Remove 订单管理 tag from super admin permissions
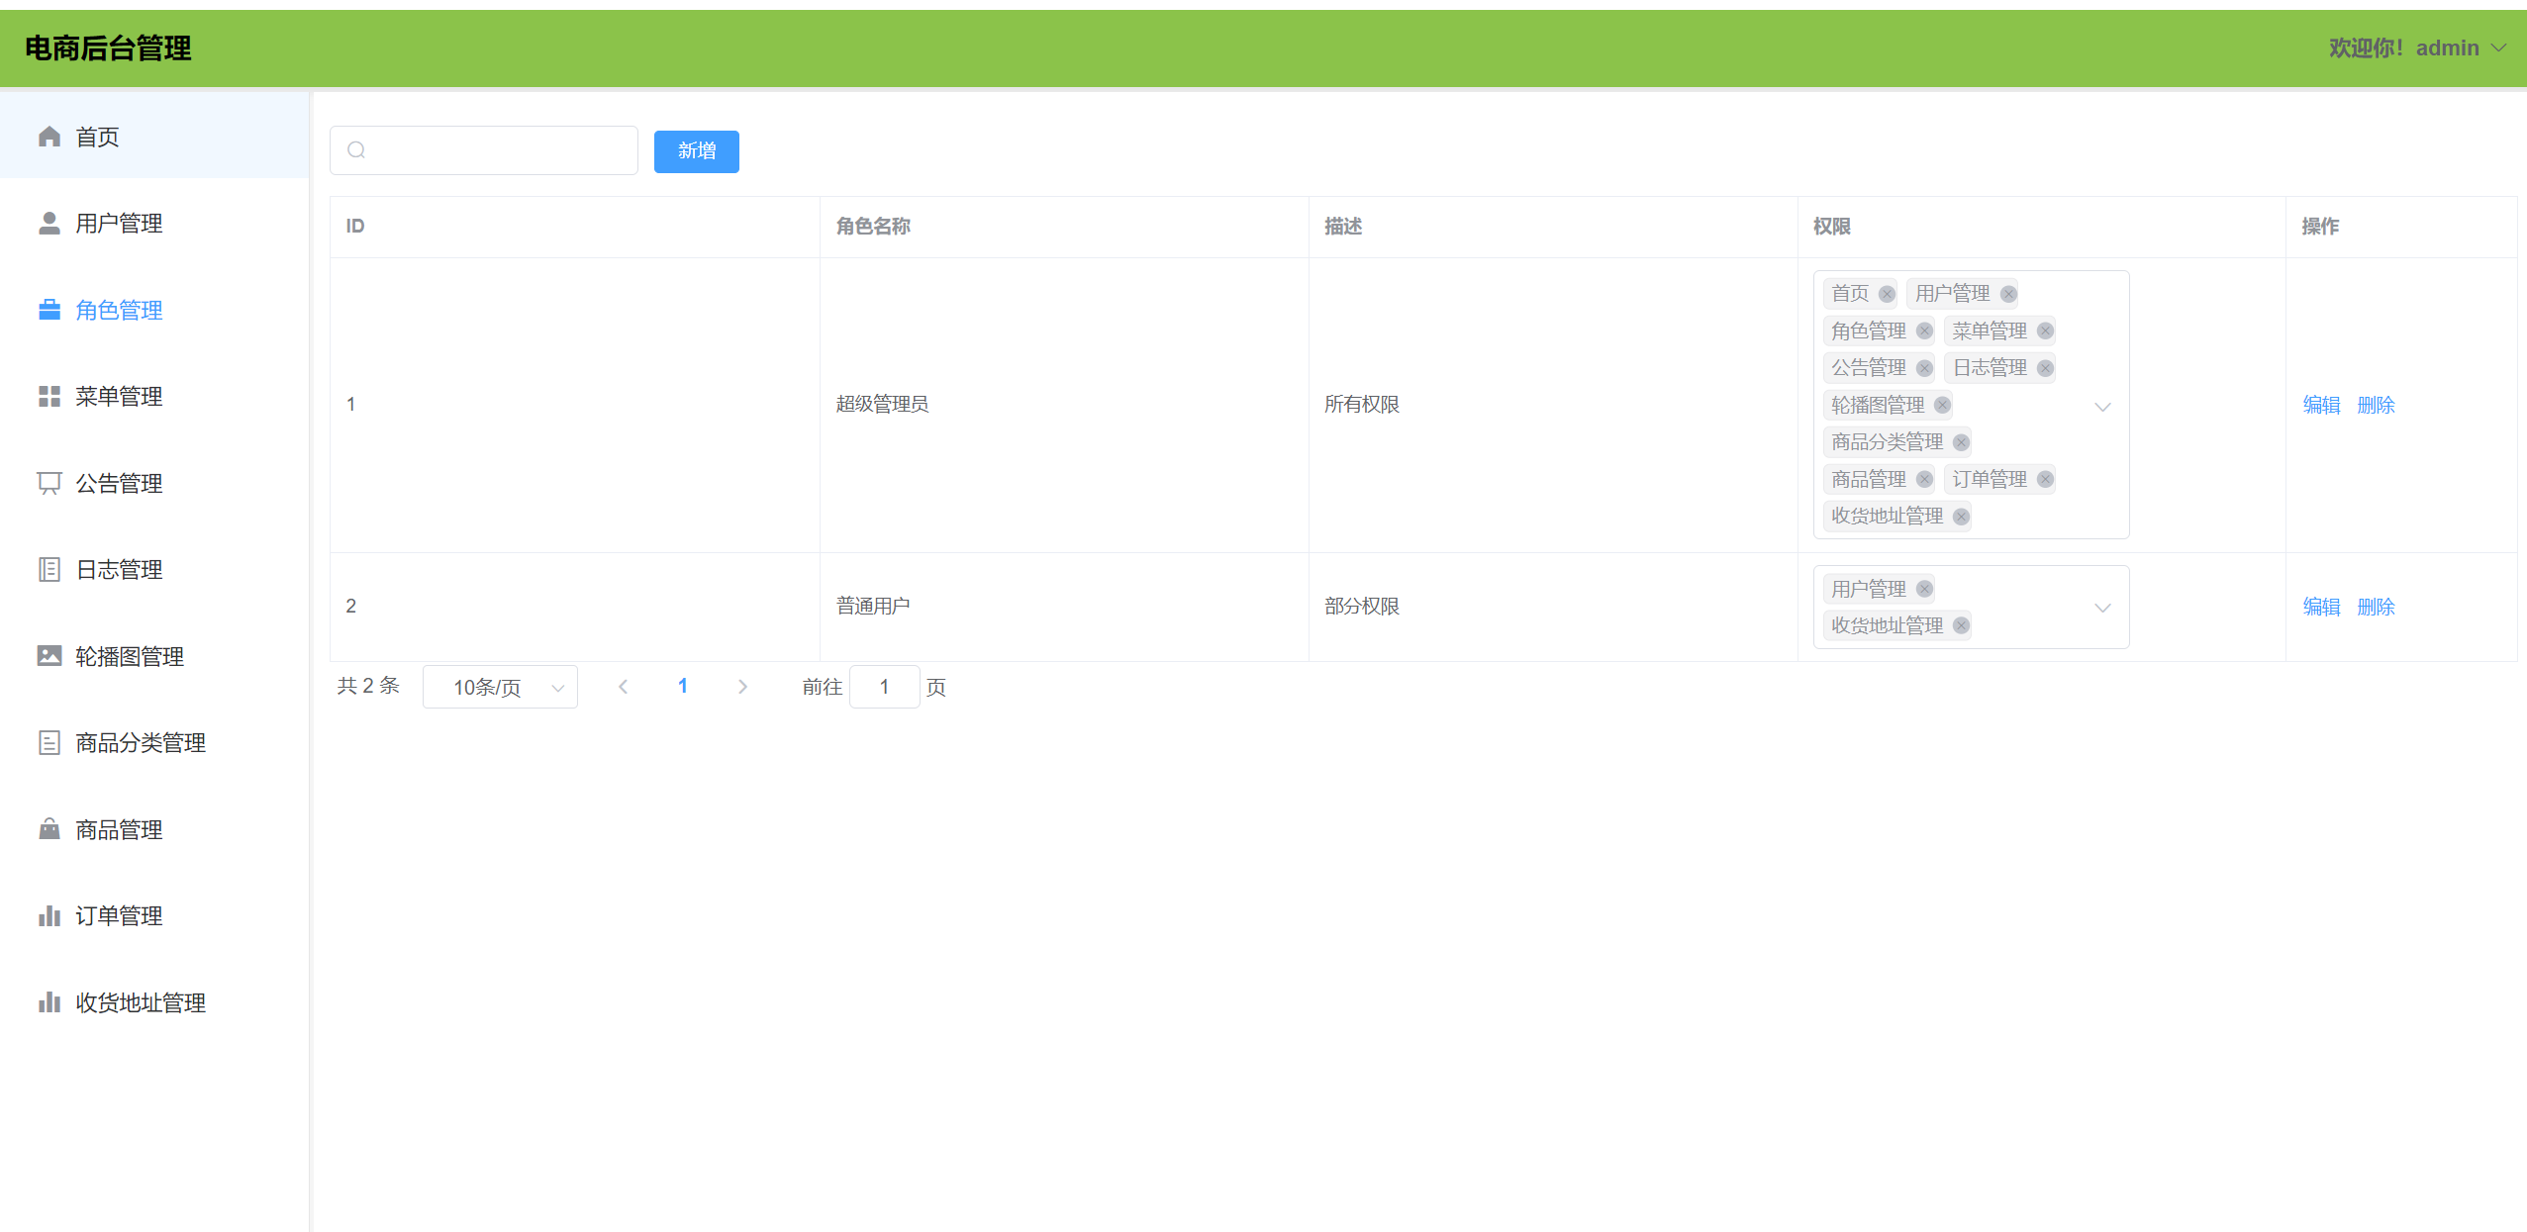Viewport: 2527px width, 1232px height. 2045,480
